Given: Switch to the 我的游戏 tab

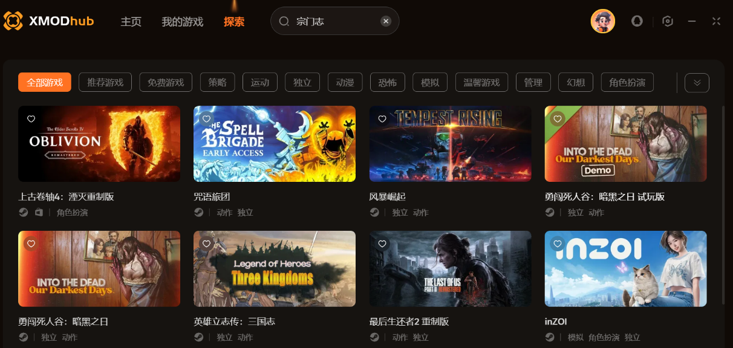Looking at the screenshot, I should (x=182, y=22).
